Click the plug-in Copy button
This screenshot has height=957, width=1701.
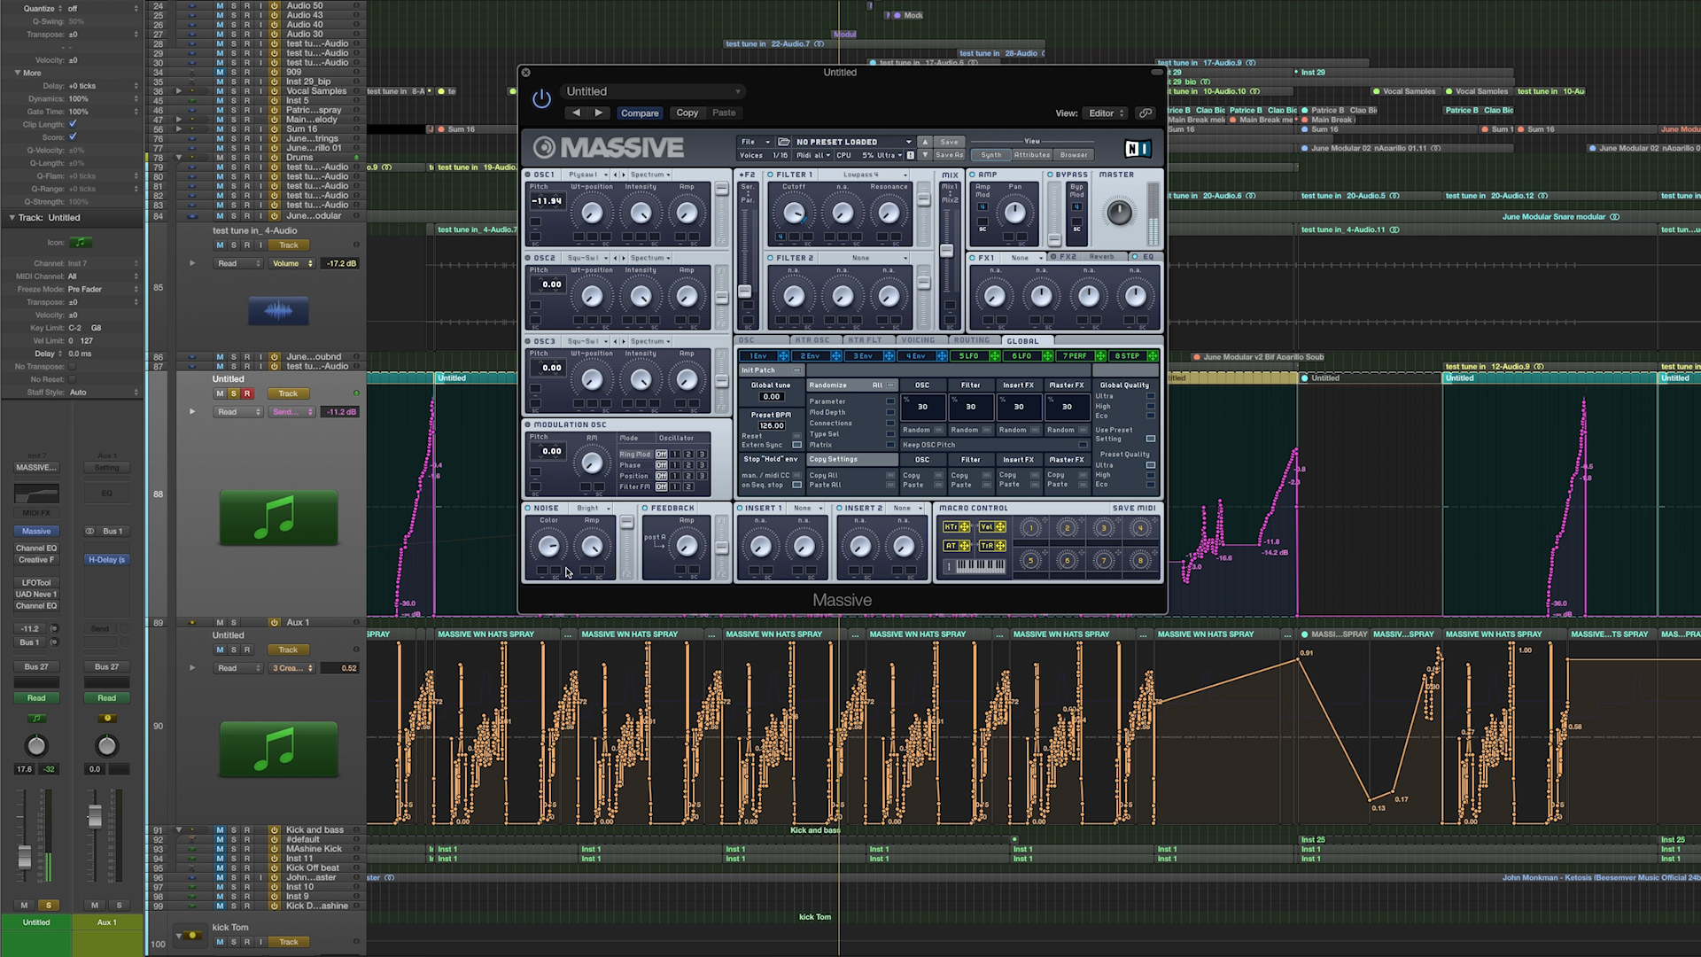click(687, 113)
